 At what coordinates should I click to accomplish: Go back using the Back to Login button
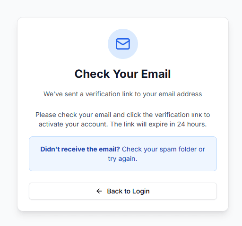coord(123,191)
